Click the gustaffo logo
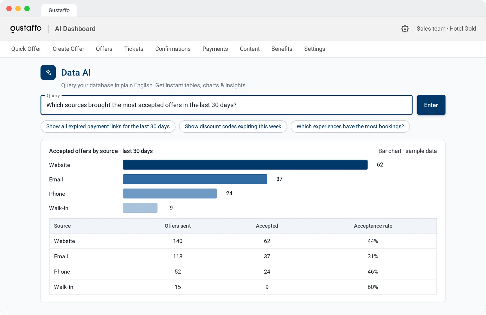This screenshot has width=486, height=315. [26, 28]
